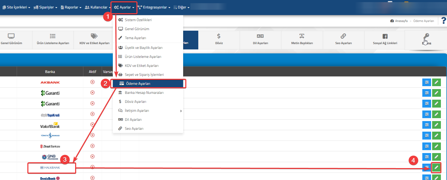Open Ziraat Bankası blue sliders button
447x180 pixels.
427,146
